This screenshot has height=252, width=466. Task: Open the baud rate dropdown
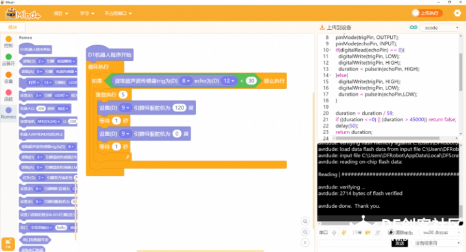pos(440,233)
